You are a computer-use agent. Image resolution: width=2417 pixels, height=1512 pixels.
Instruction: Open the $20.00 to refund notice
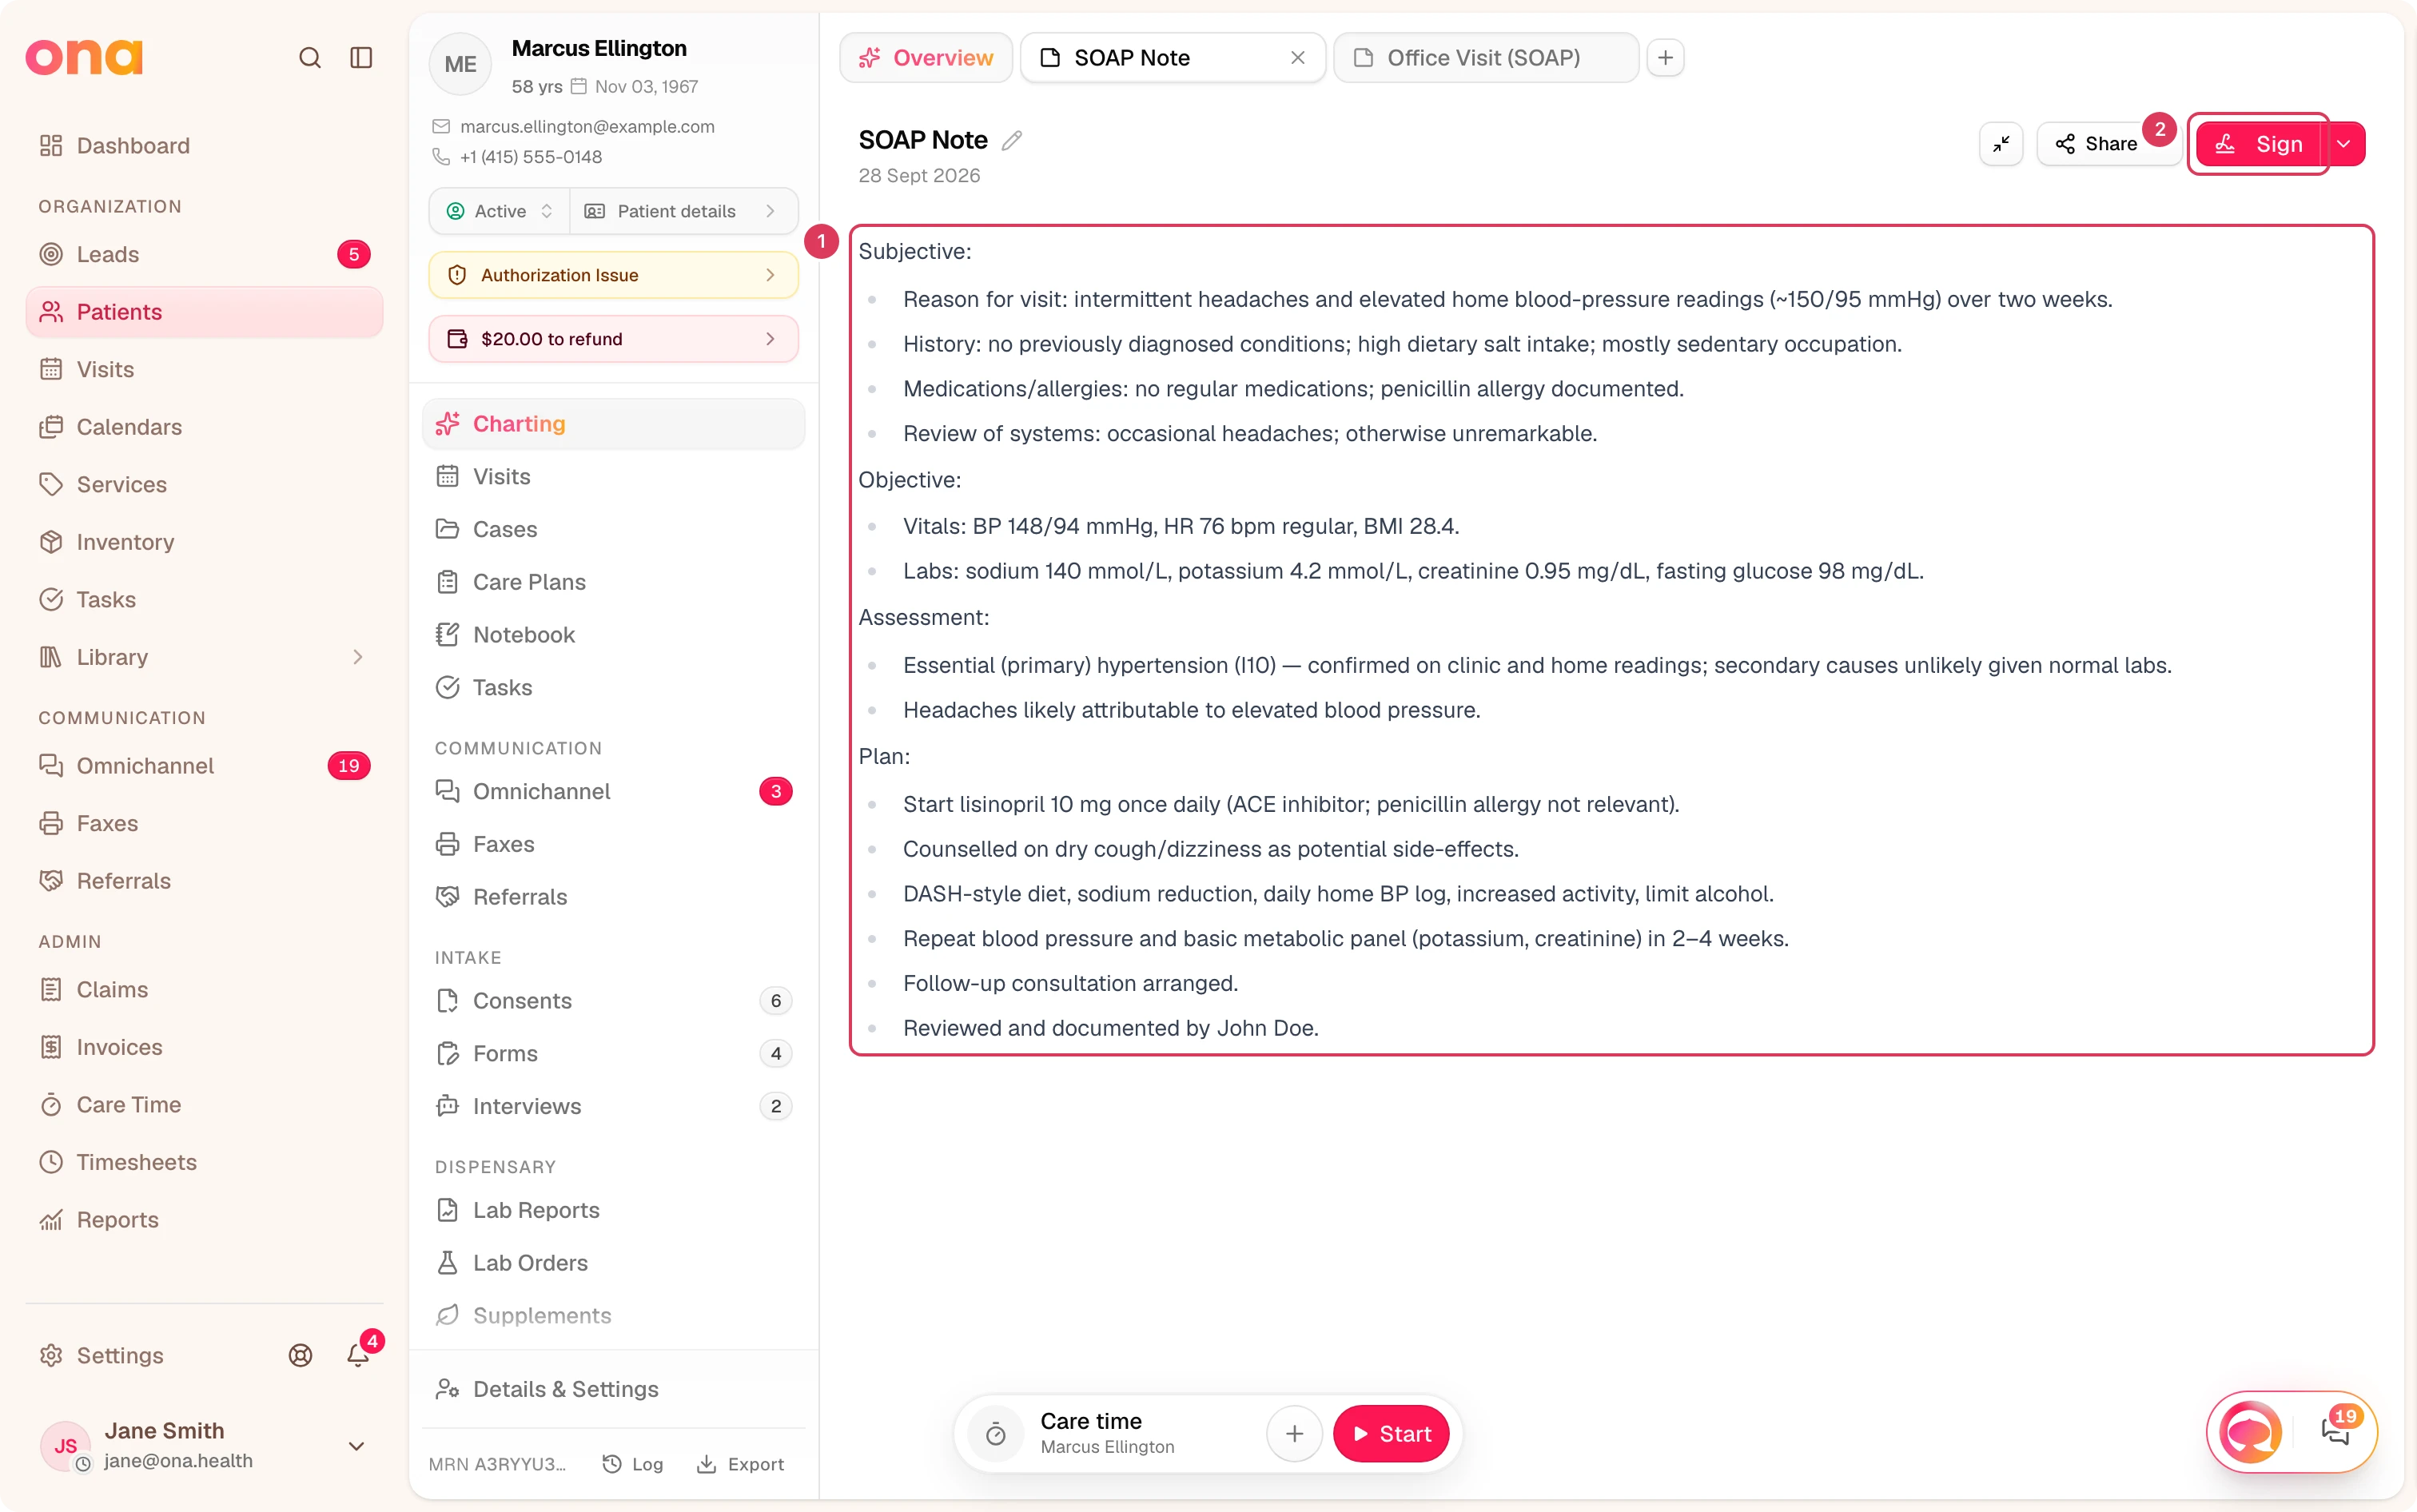[x=613, y=339]
